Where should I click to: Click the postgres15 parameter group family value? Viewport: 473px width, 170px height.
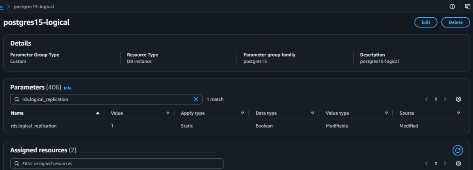tap(255, 62)
